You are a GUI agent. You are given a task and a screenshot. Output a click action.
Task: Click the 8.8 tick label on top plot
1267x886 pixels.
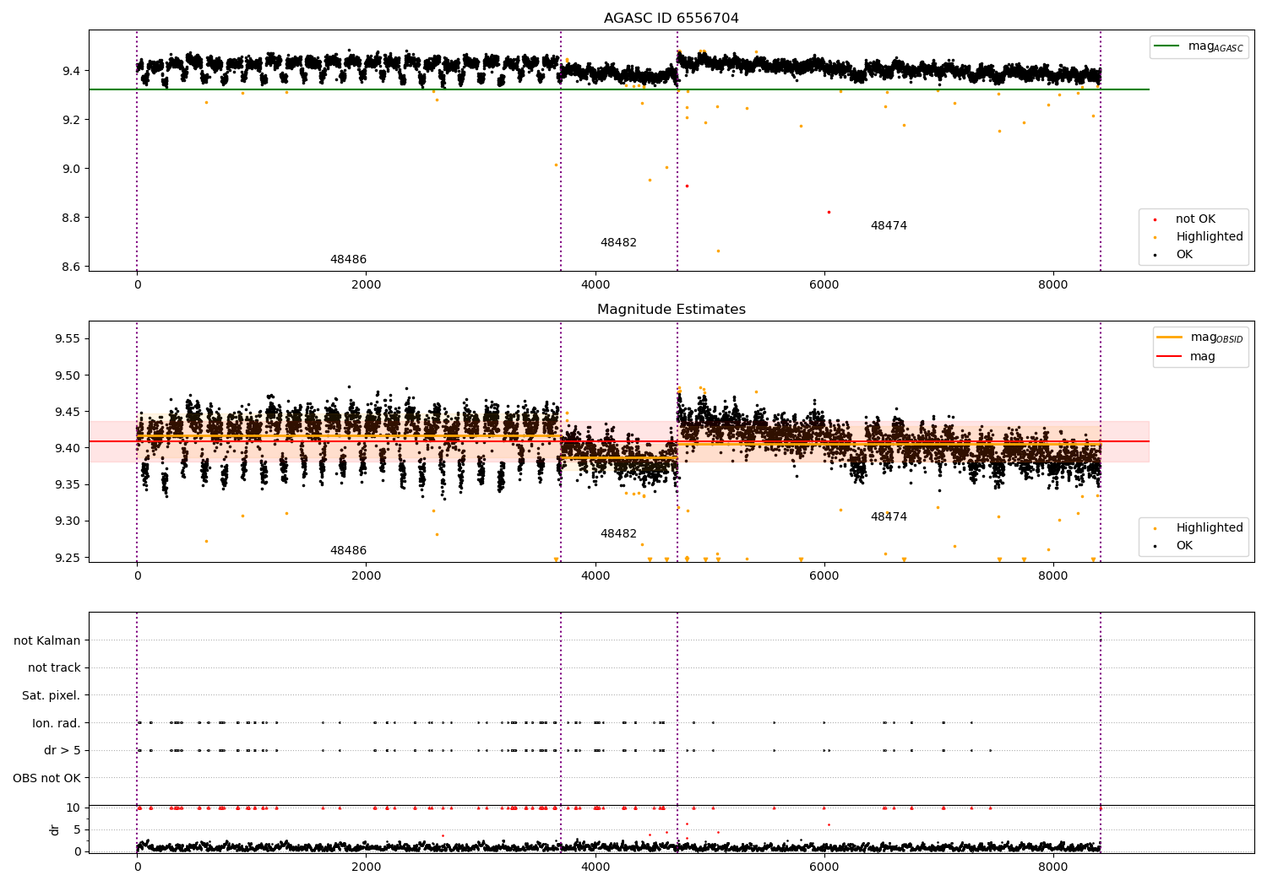pyautogui.click(x=71, y=218)
